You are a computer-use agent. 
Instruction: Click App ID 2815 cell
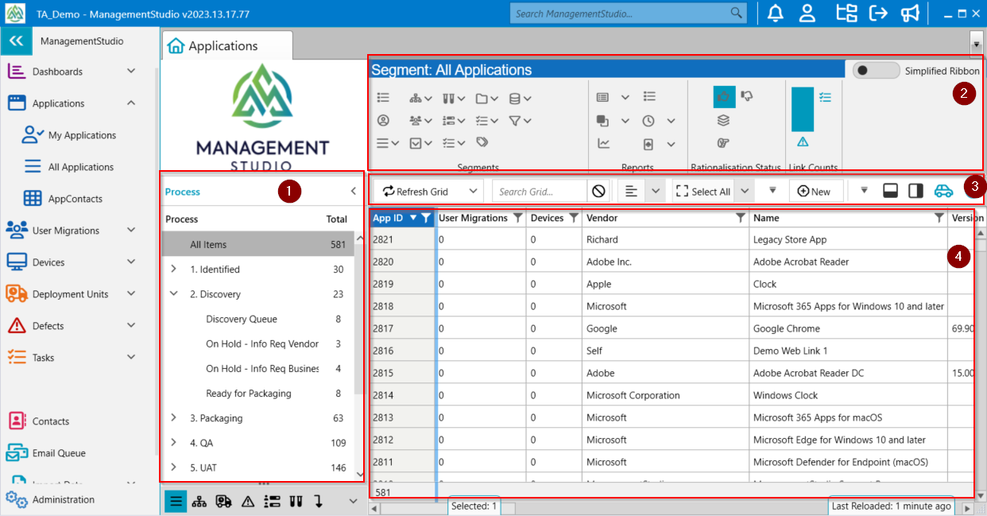tap(403, 373)
